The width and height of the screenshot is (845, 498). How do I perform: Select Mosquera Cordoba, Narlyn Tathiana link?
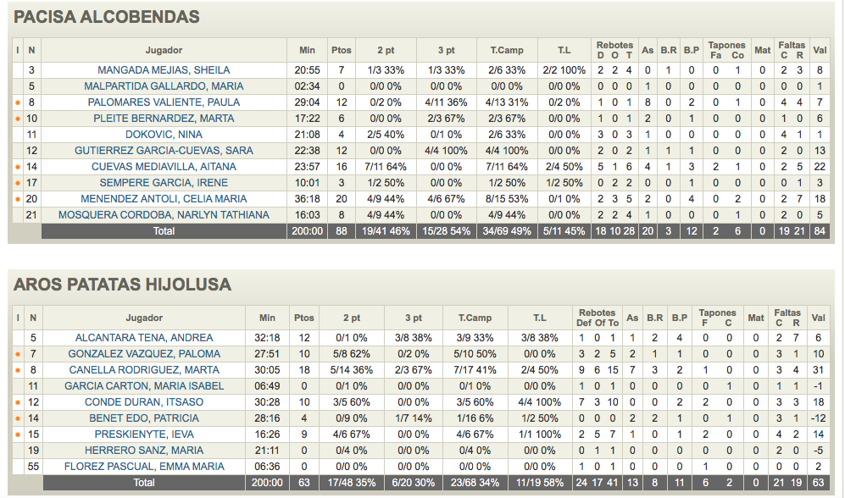point(164,215)
